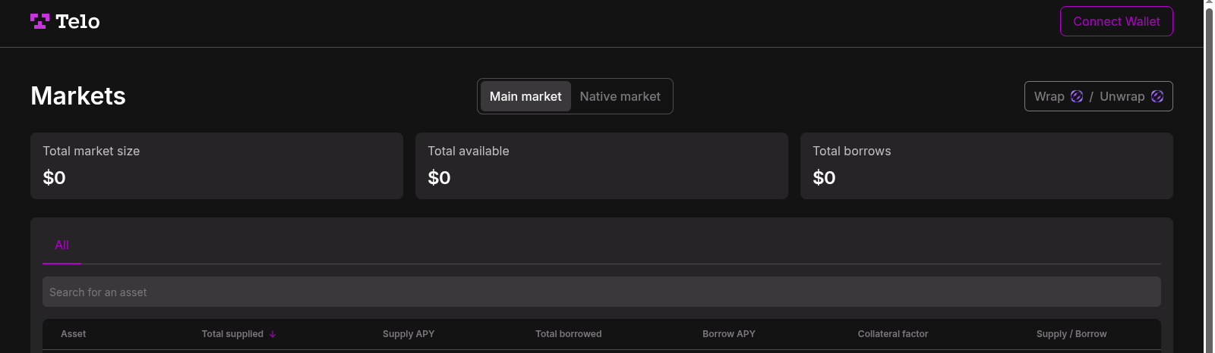The image size is (1215, 353).
Task: Sort by Total borrowed column
Action: tap(569, 334)
